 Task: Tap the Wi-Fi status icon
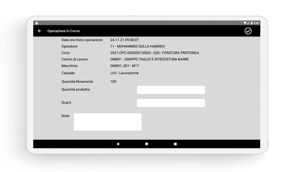(x=245, y=23)
